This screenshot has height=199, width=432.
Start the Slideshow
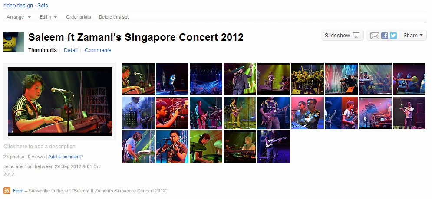[x=343, y=36]
